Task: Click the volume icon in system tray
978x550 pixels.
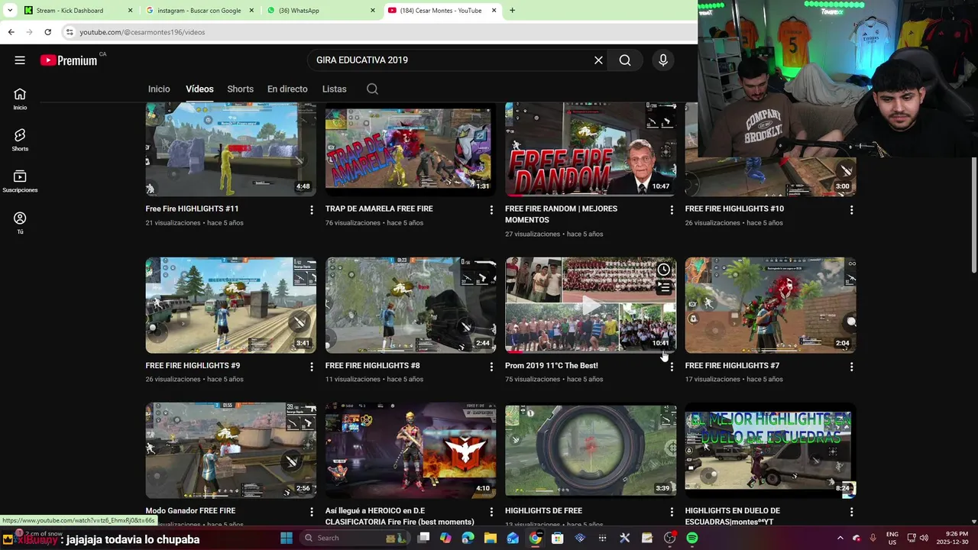Action: pos(924,538)
